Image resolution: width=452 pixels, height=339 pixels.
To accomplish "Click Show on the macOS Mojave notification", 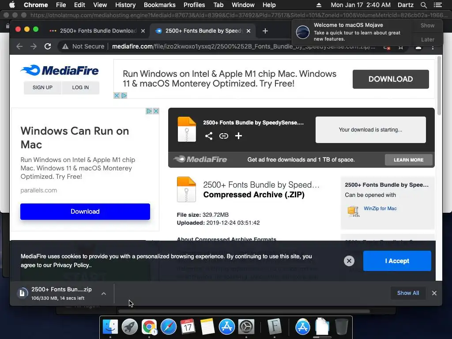I will click(x=427, y=25).
